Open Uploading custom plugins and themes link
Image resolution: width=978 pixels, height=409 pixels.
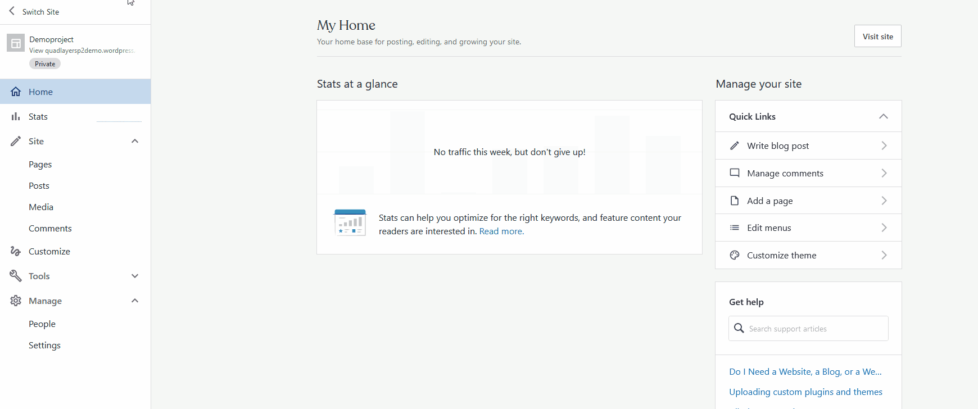805,392
